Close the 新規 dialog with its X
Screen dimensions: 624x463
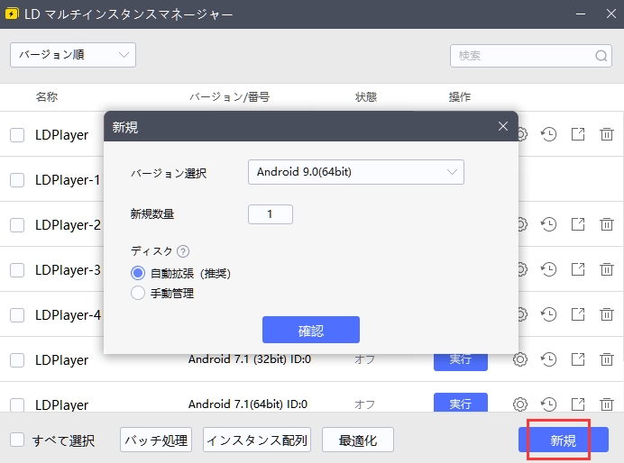(503, 126)
